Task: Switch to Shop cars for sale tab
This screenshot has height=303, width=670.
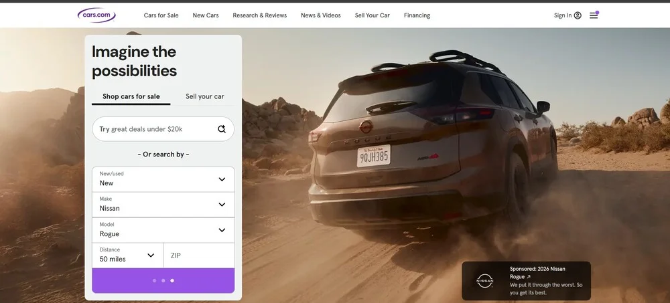Action: coord(131,96)
